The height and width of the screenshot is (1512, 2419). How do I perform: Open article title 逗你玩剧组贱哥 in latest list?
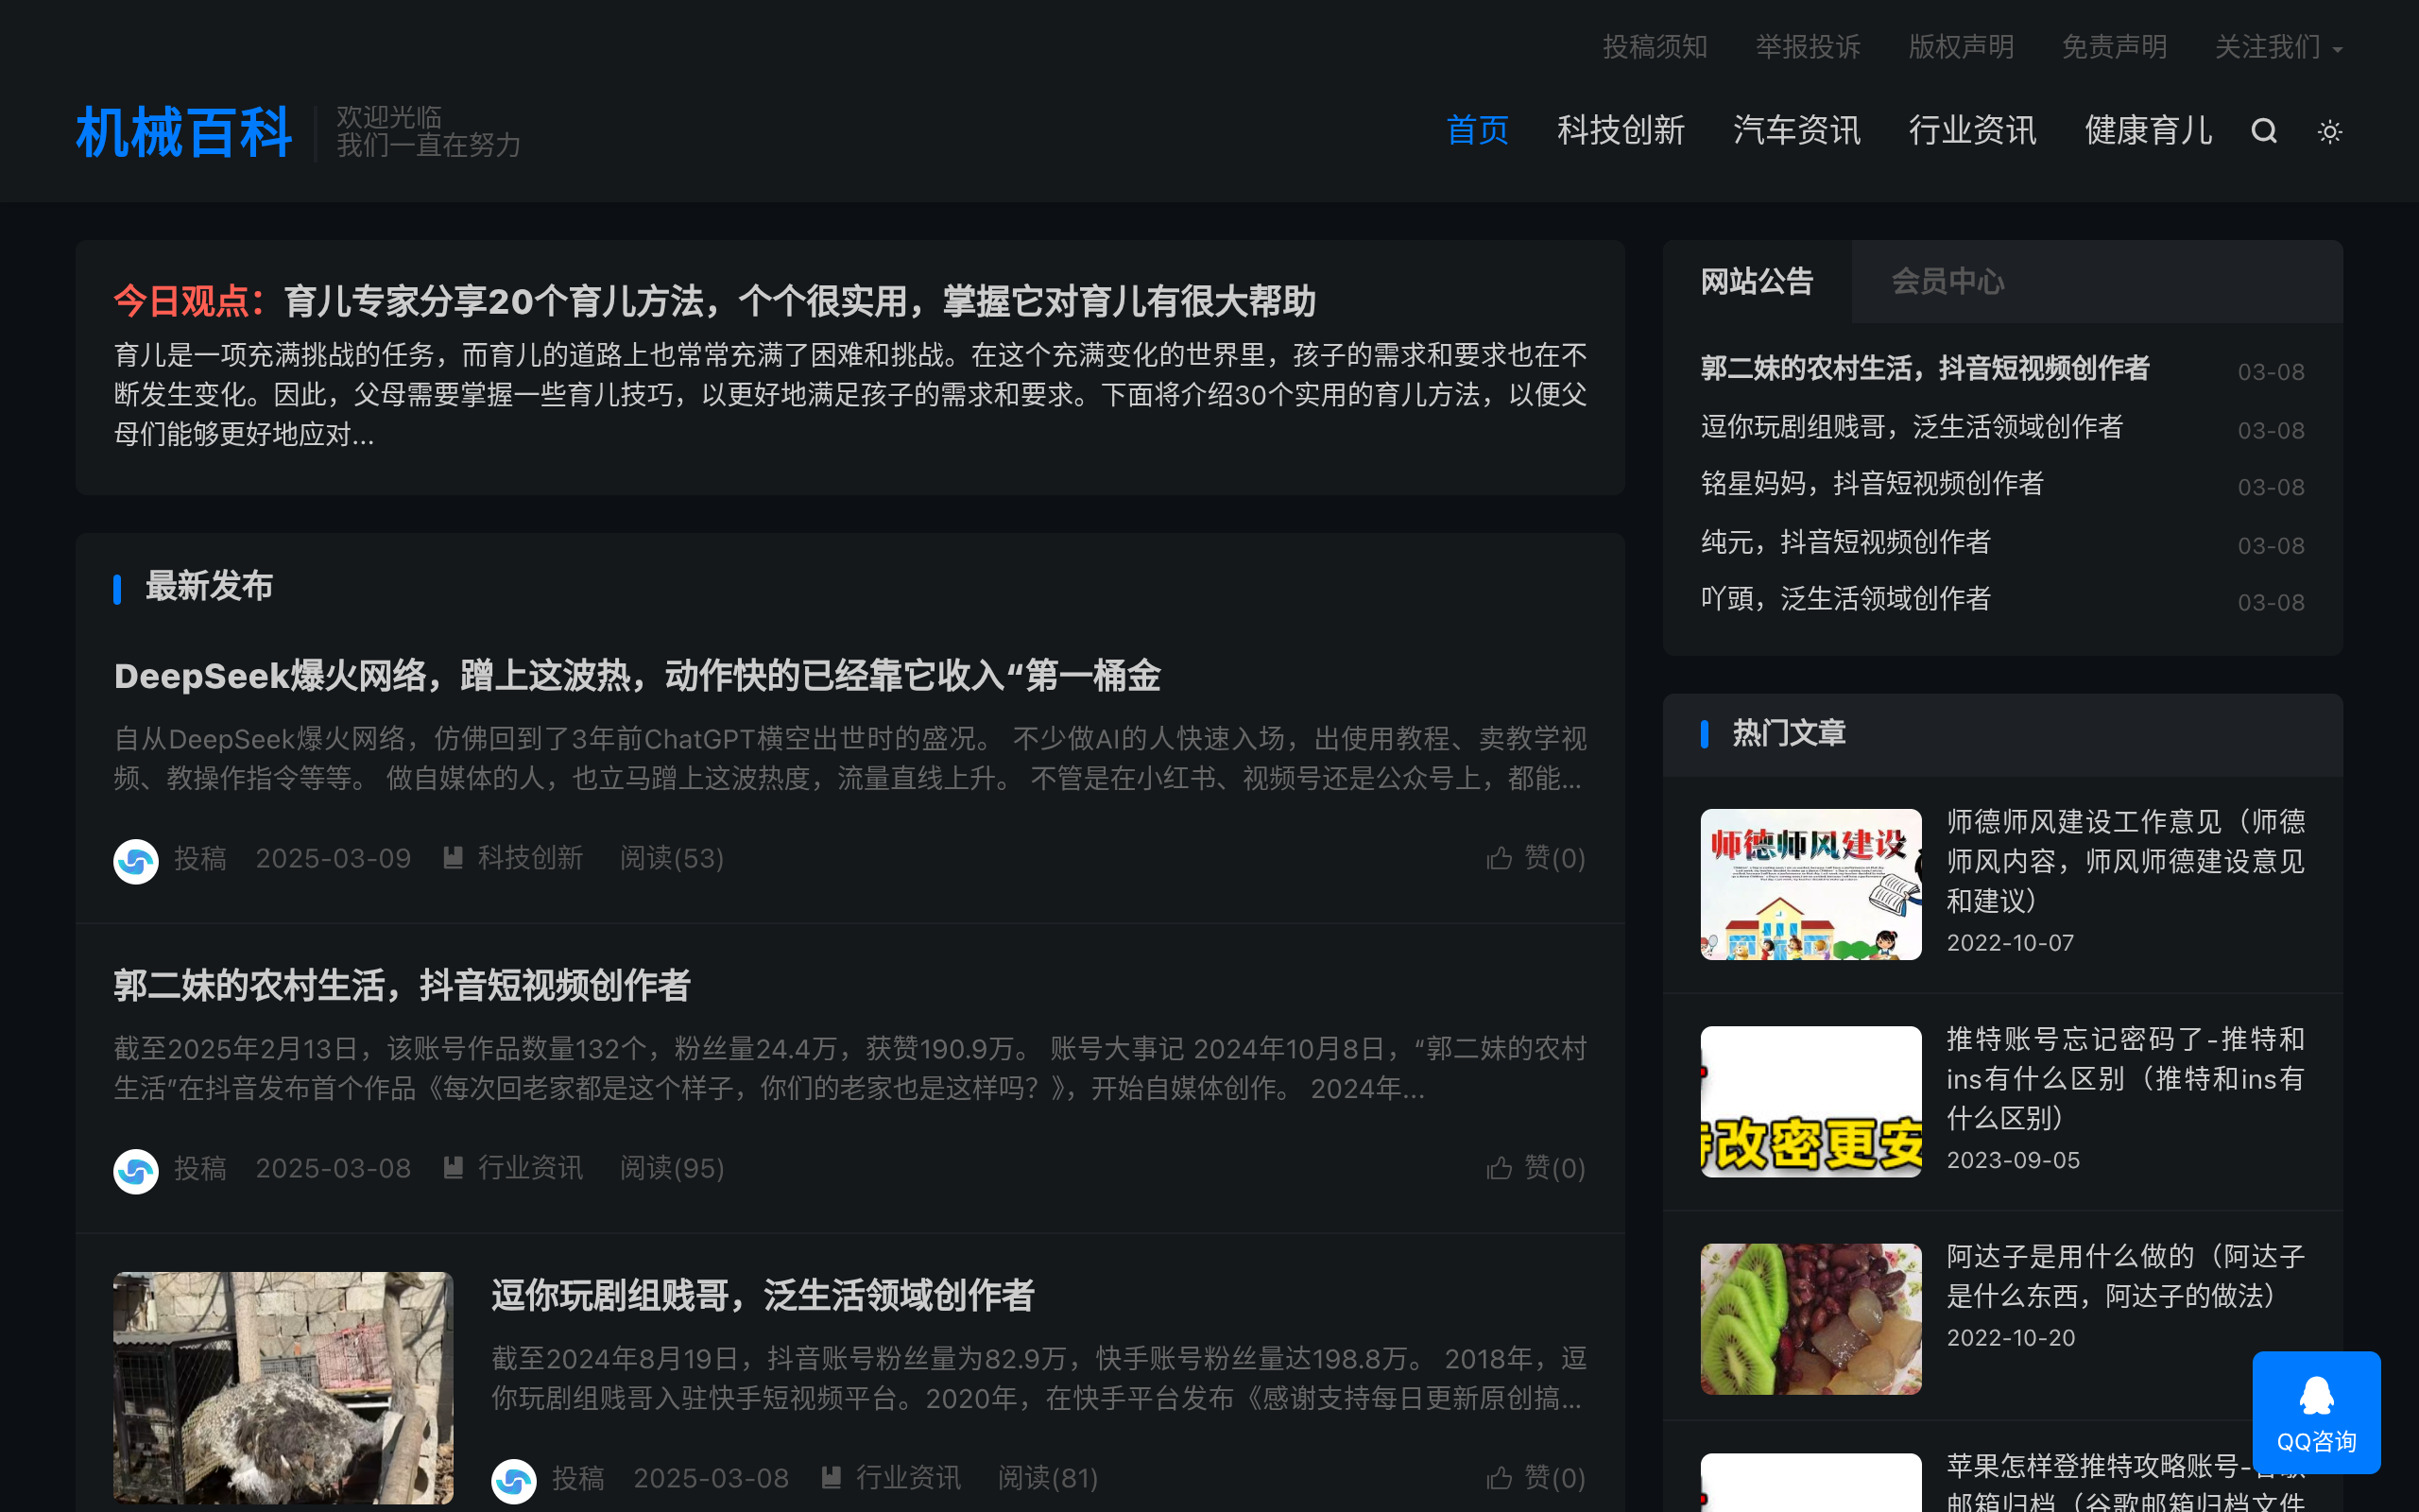[x=763, y=1296]
